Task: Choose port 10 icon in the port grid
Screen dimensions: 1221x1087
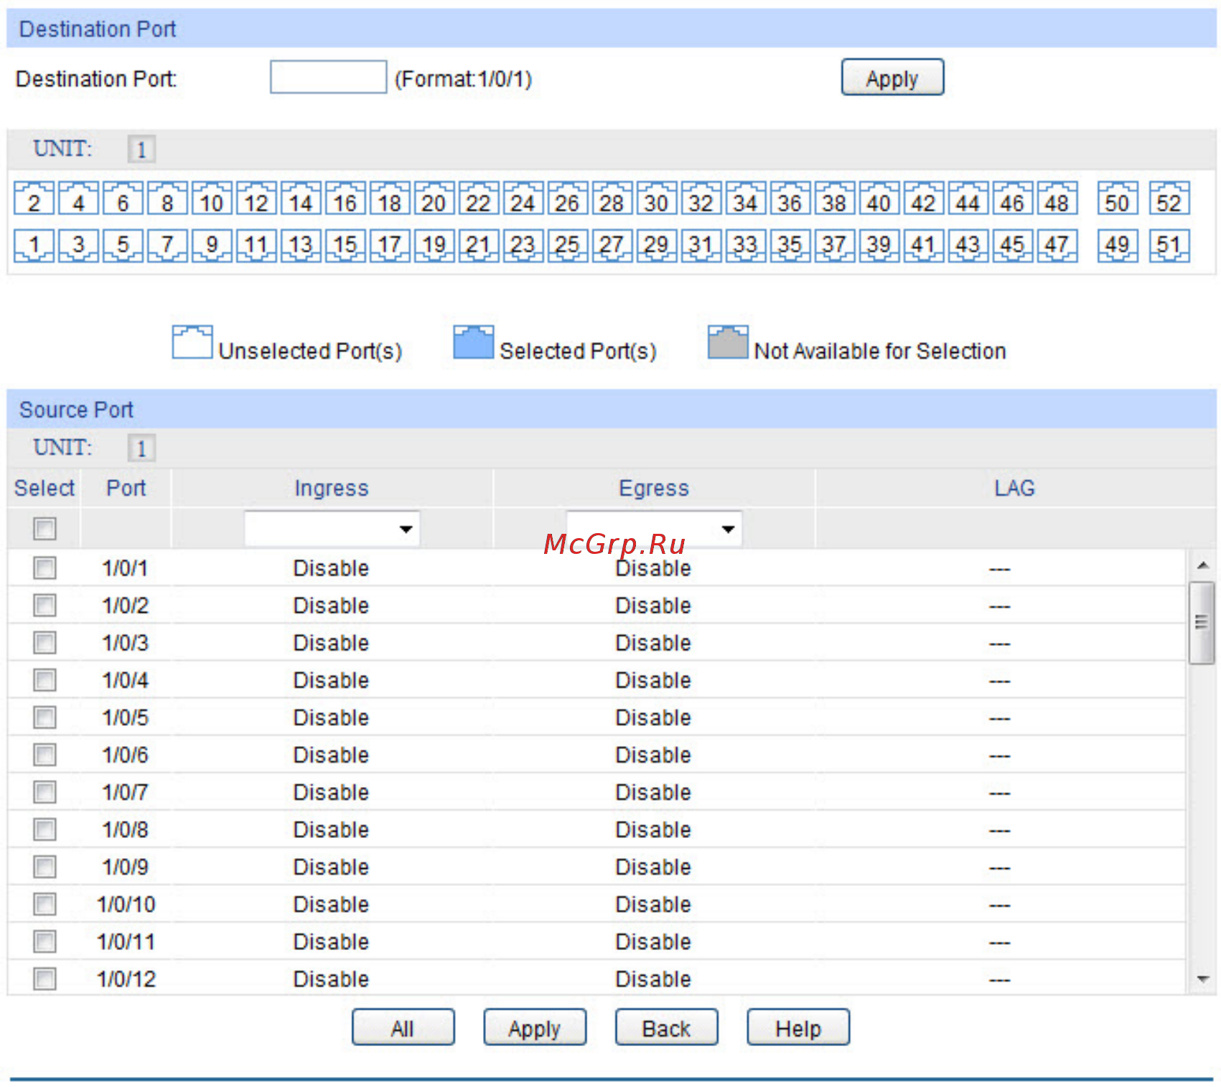Action: pos(212,199)
